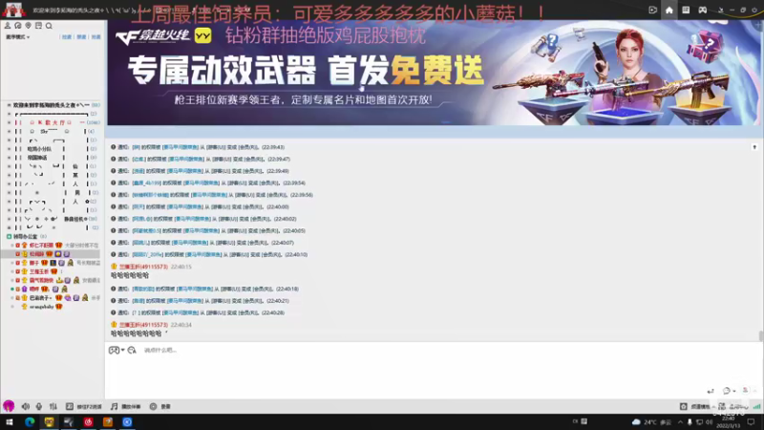Click the calendar board icon in sidebar toolbar

coord(38,26)
